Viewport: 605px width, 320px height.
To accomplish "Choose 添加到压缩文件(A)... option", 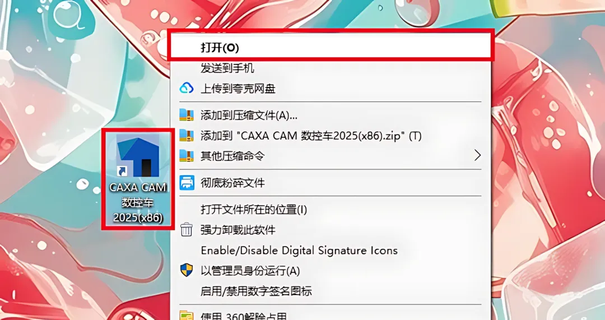I will [x=331, y=115].
